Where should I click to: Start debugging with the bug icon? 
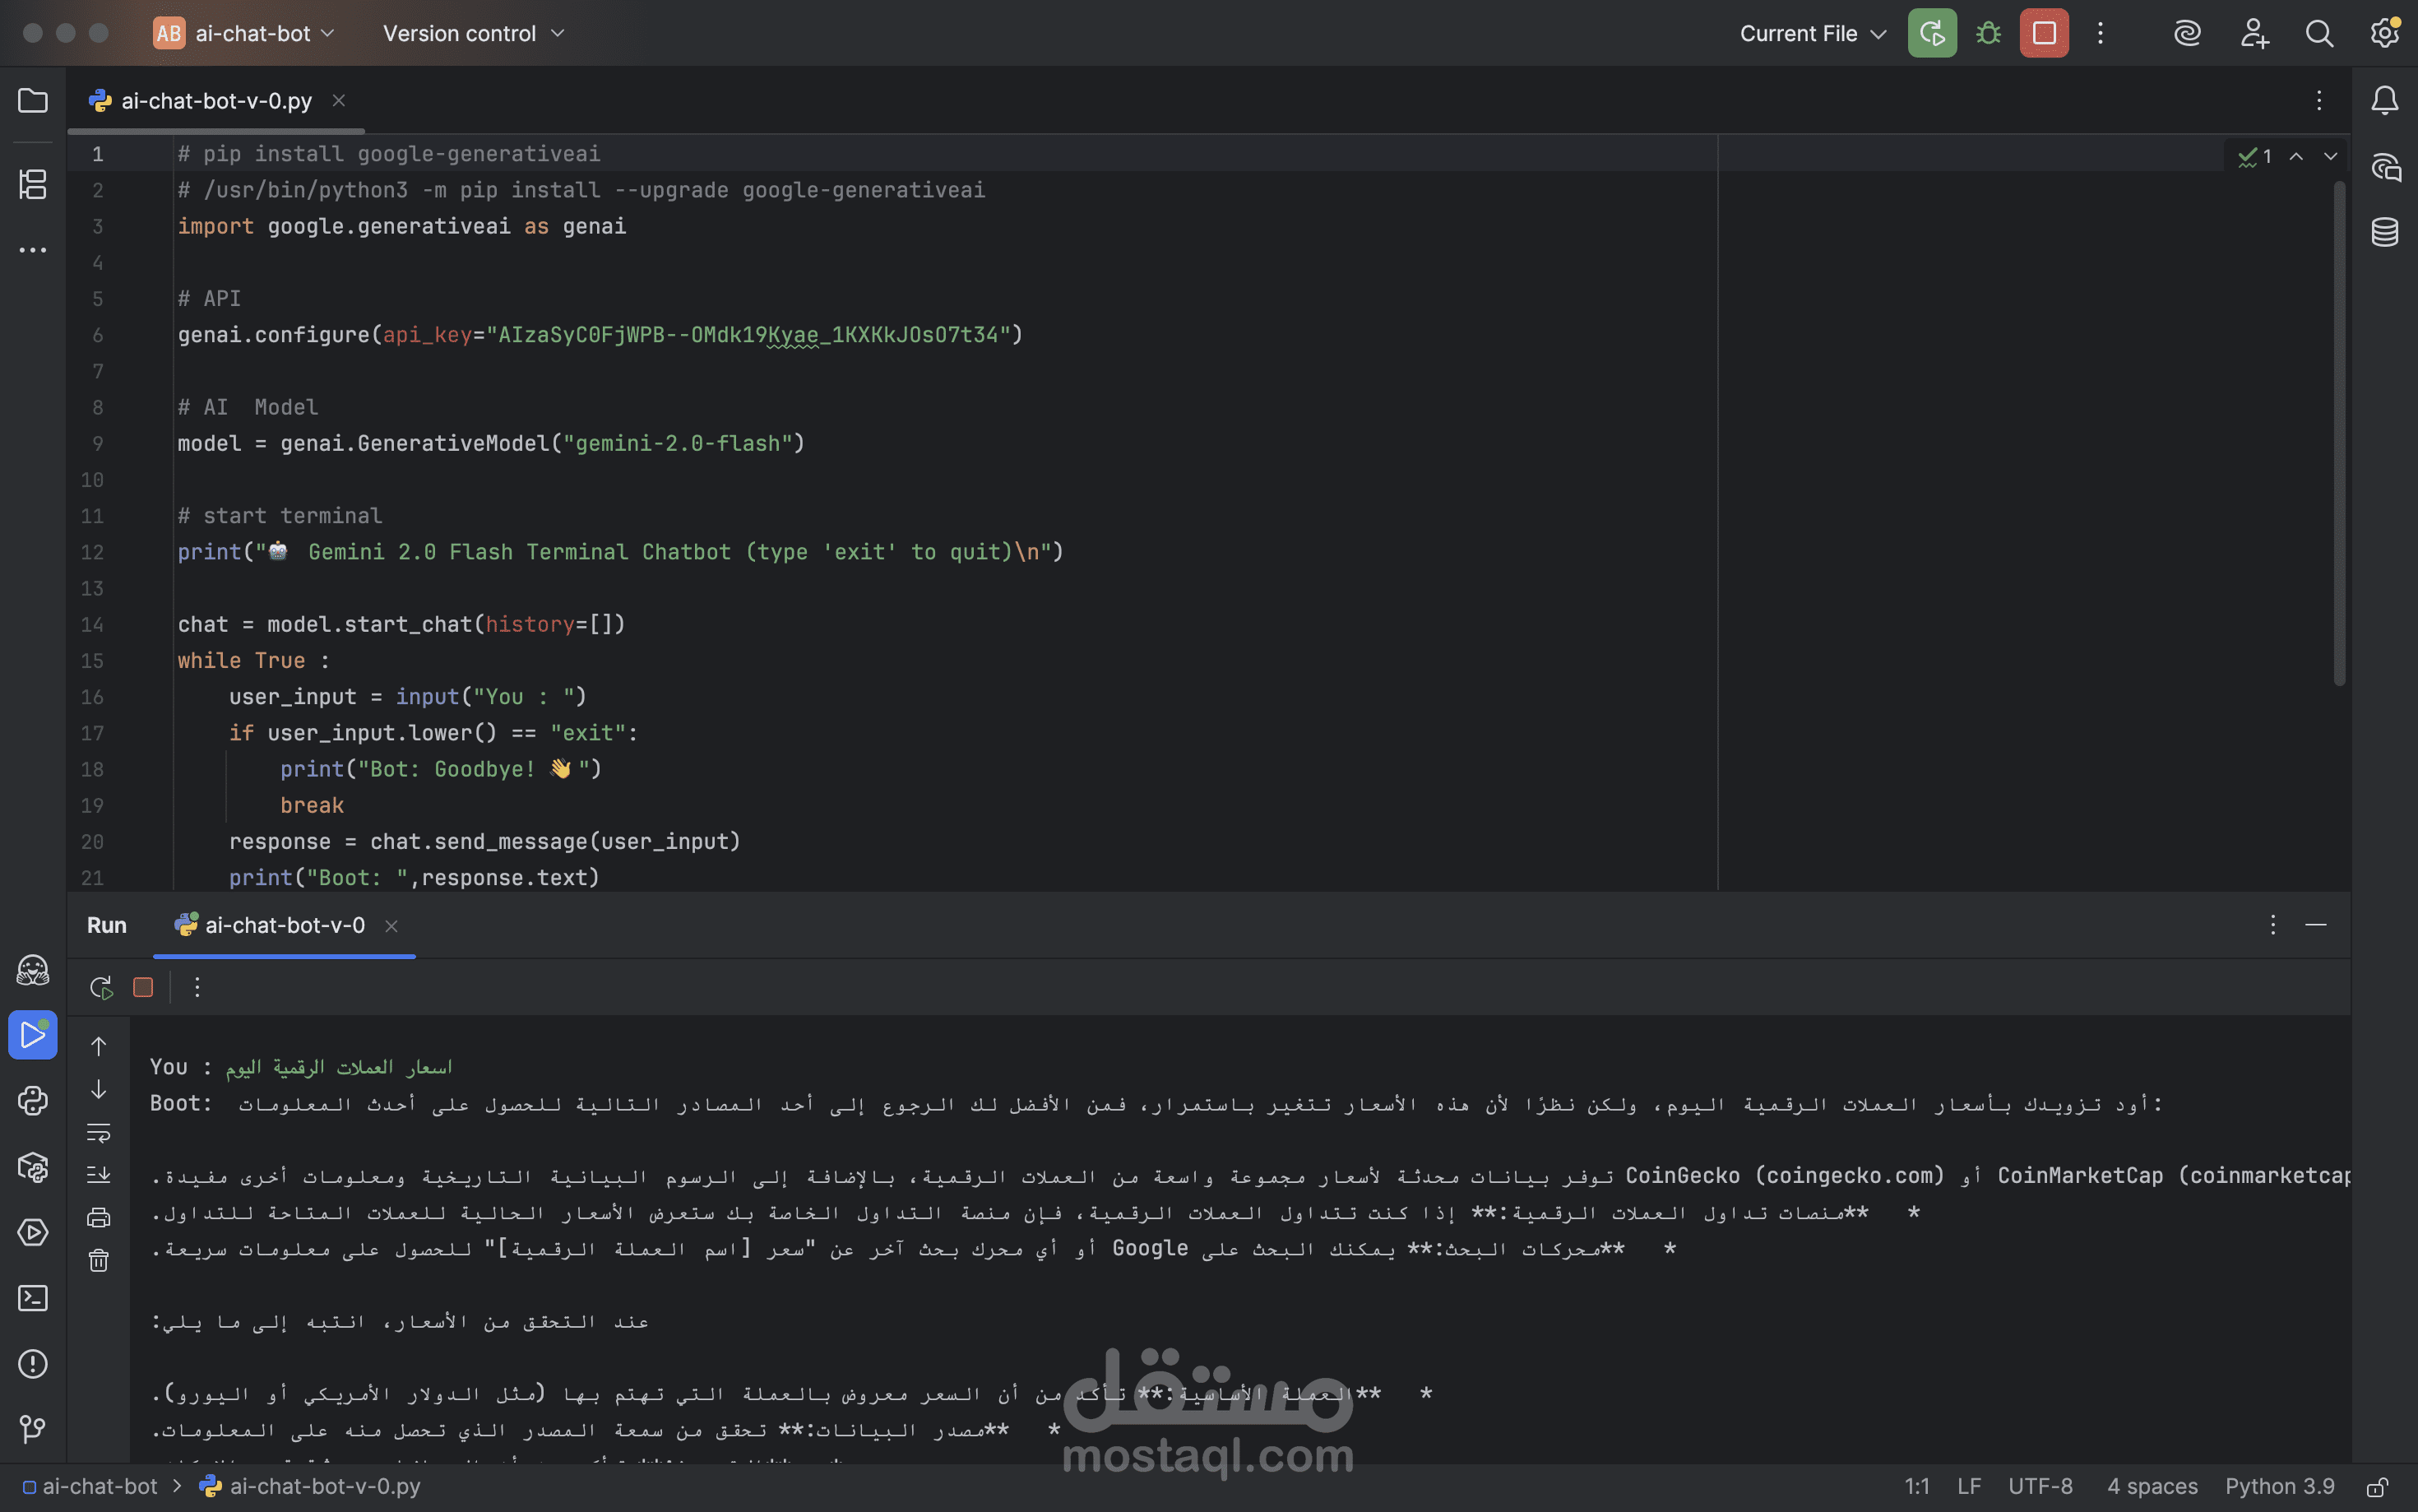tap(1988, 33)
